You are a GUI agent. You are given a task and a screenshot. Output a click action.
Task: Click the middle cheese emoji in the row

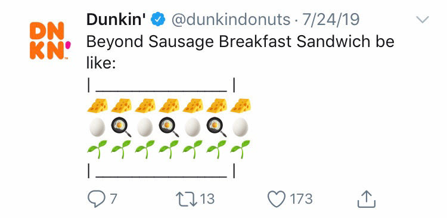click(x=169, y=105)
